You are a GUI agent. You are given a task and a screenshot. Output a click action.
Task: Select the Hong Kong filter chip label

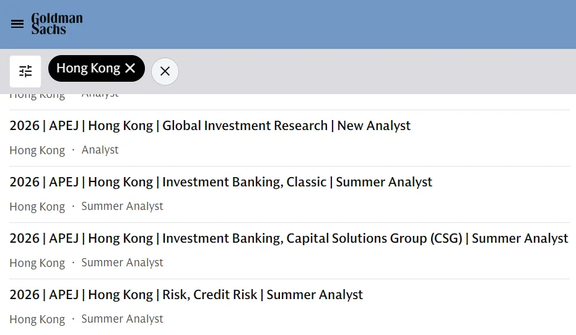88,68
